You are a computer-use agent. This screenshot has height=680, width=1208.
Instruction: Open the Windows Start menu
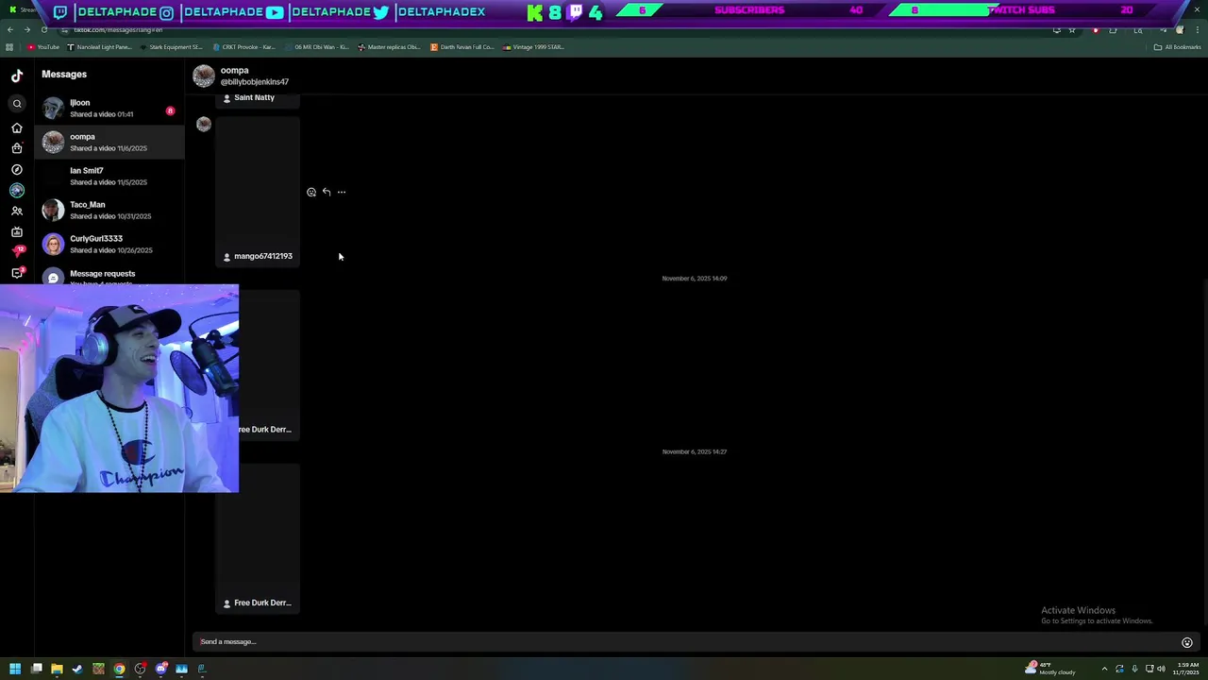15,669
